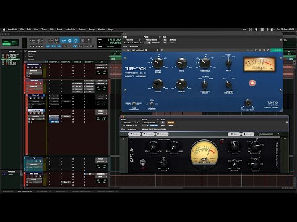Image resolution: width=297 pixels, height=222 pixels.
Task: Click the orange Bypass in OPTO plugin header
Action: tap(171, 123)
